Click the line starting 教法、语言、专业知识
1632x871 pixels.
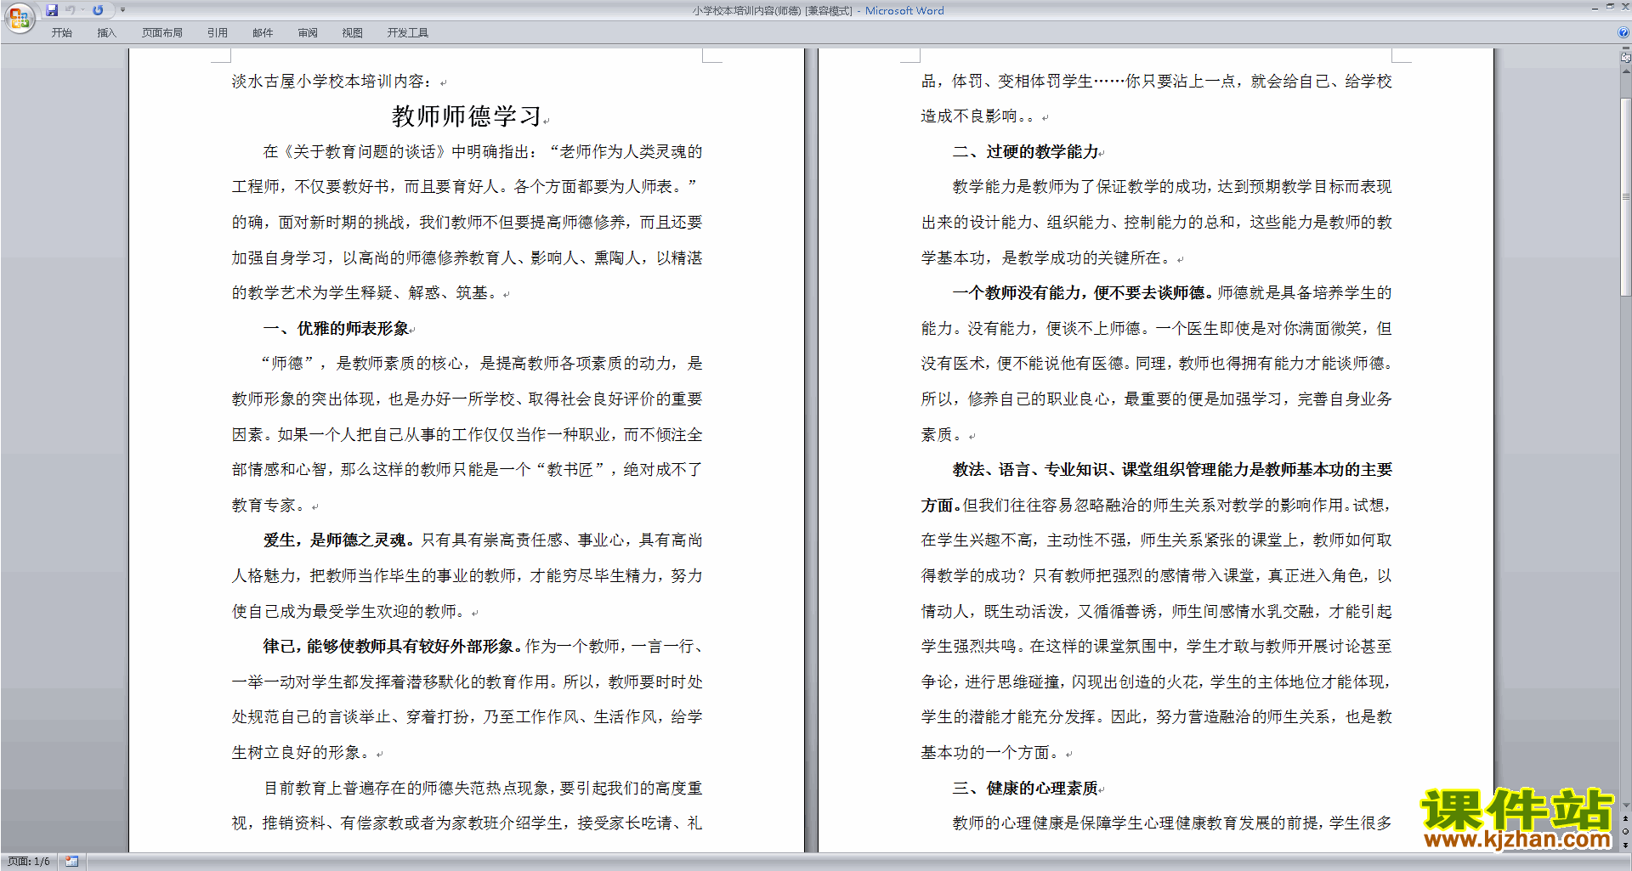point(1173,470)
